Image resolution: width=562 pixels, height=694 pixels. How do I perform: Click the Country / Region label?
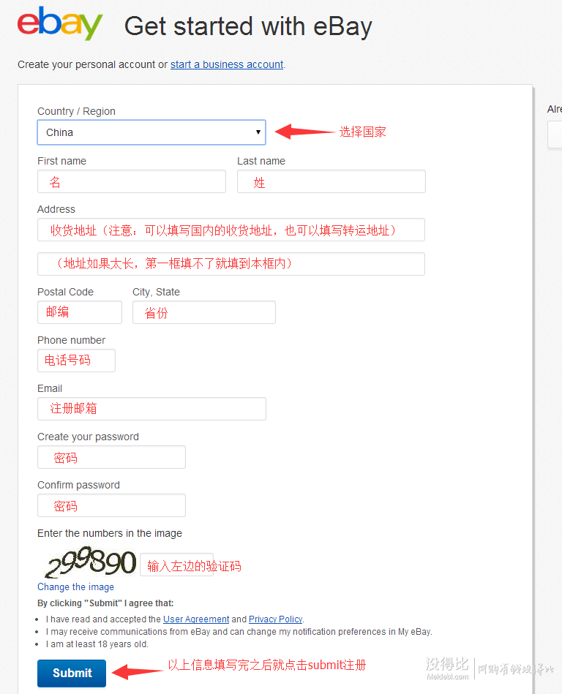tap(76, 111)
